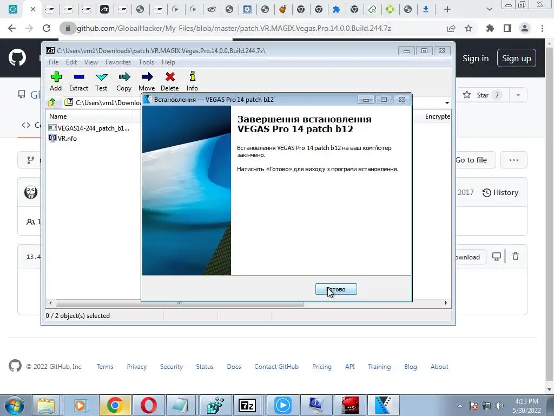Image resolution: width=554 pixels, height=416 pixels.
Task: Click the About footer link
Action: point(439,367)
